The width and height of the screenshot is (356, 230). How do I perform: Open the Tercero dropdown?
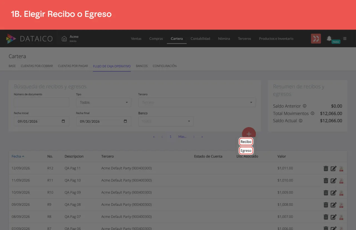point(197,102)
